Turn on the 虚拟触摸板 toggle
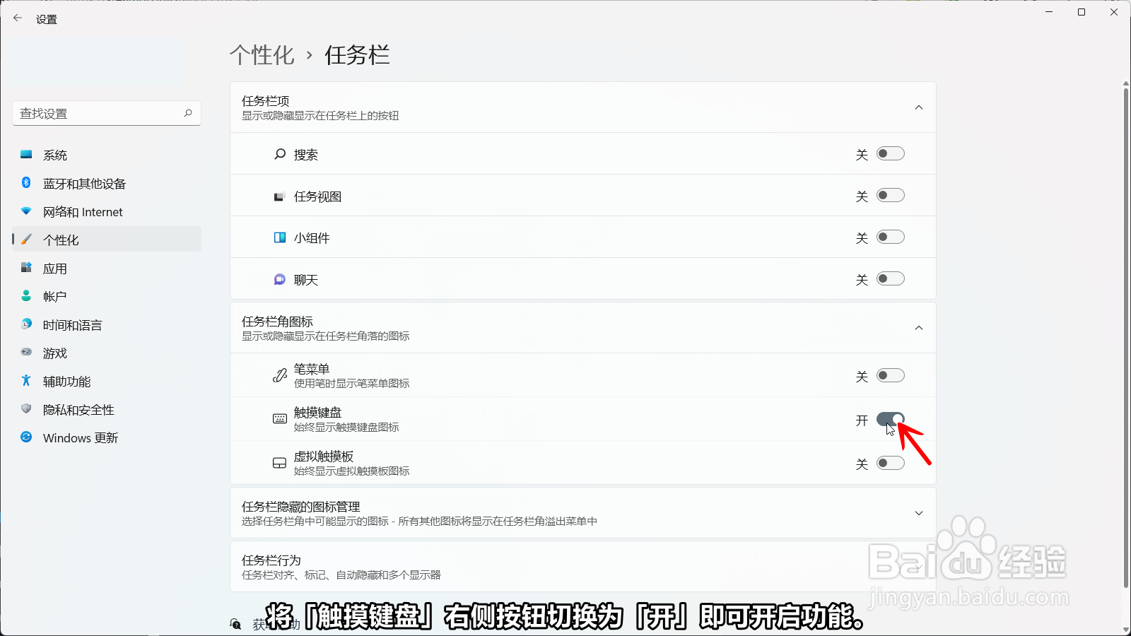Image resolution: width=1131 pixels, height=636 pixels. tap(891, 463)
